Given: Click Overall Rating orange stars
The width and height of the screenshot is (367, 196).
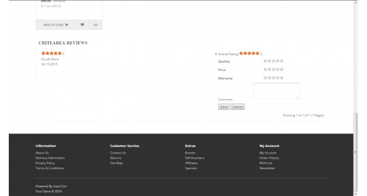Looking at the screenshot, I should click(249, 53).
